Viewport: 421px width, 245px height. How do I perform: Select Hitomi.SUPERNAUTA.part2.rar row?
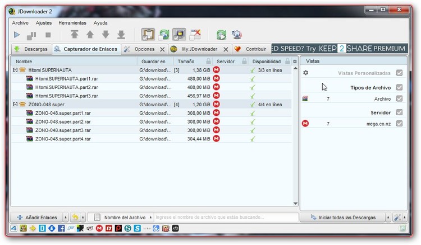[151, 87]
